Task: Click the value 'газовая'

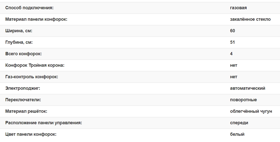Action: pos(238,8)
